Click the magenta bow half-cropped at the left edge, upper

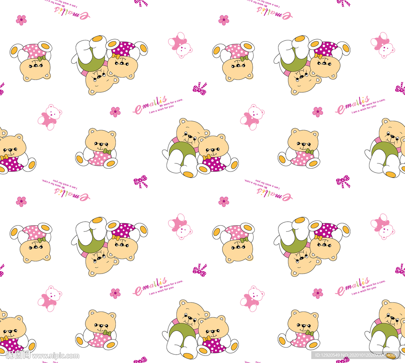coord(2,89)
